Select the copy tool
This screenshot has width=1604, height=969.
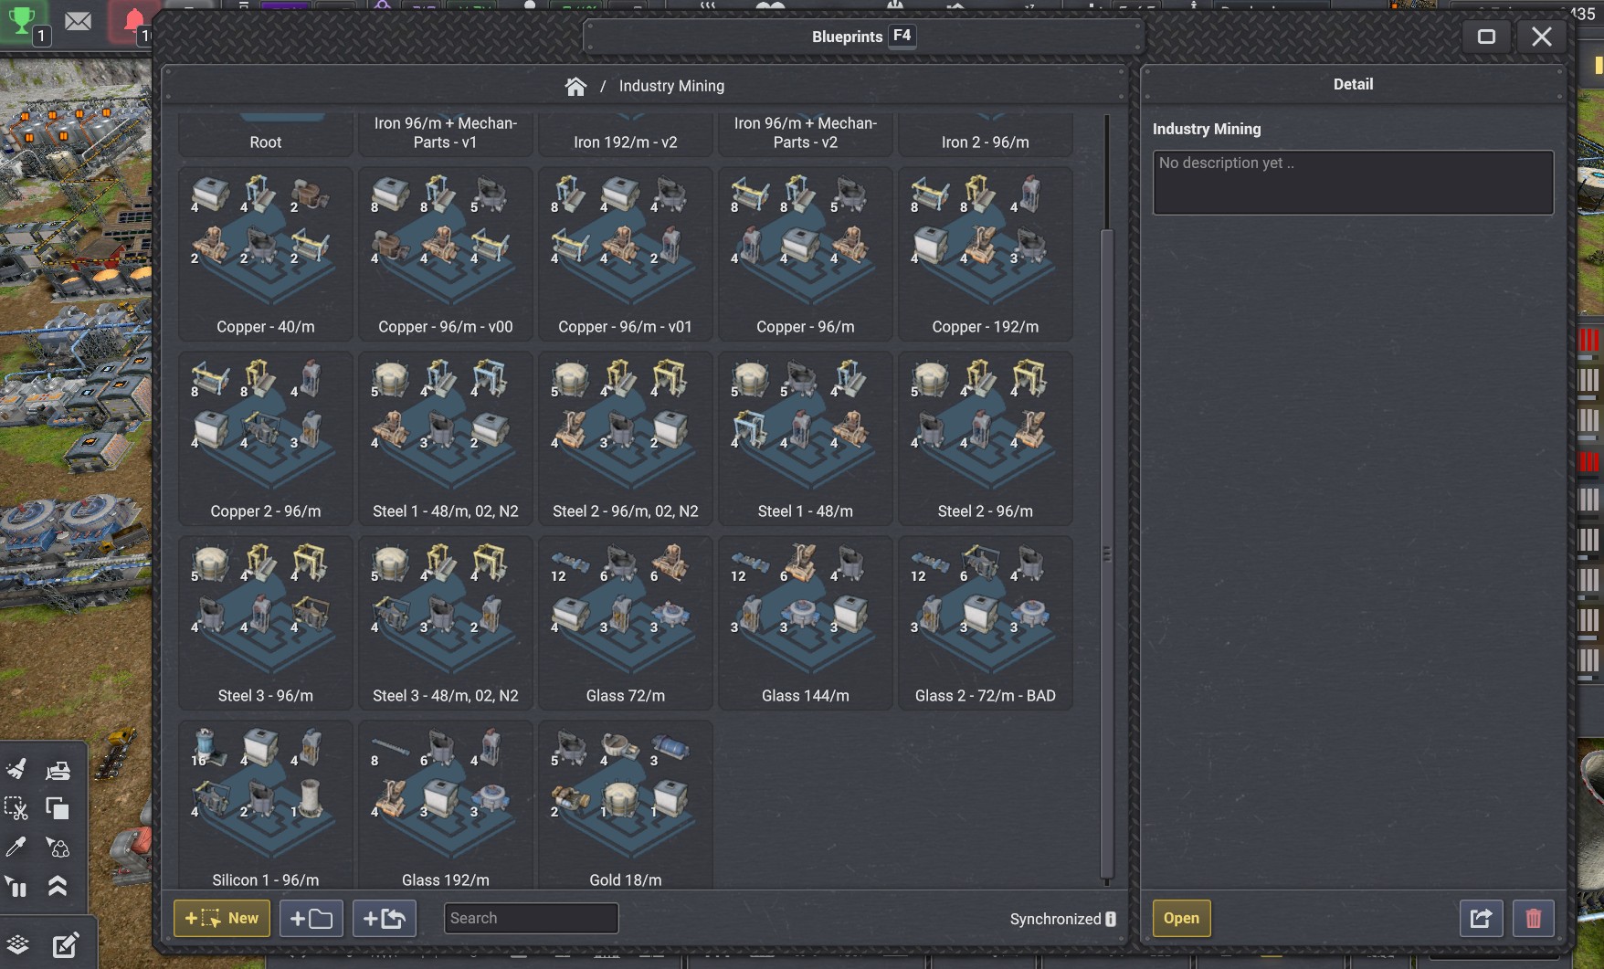(x=58, y=808)
